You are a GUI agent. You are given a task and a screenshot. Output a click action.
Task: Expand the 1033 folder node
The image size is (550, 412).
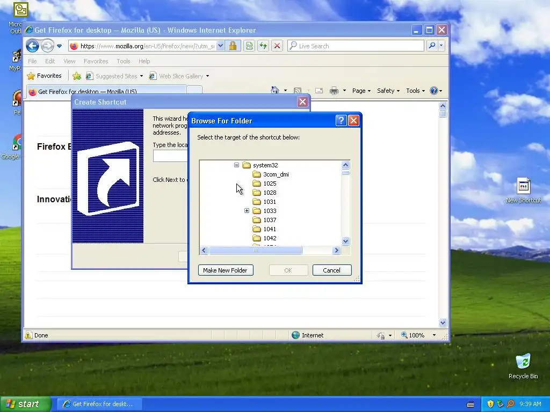coord(247,210)
